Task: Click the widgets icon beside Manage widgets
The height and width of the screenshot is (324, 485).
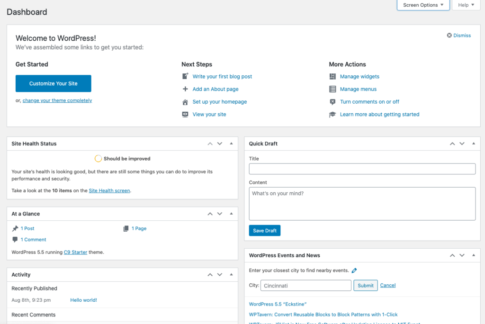Action: tap(332, 76)
